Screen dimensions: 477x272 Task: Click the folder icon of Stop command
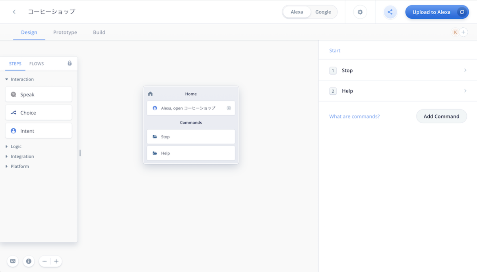point(155,137)
